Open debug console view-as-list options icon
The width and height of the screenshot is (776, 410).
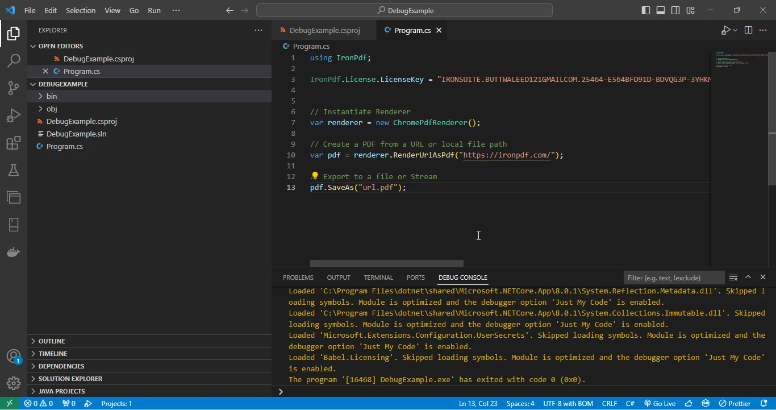733,278
